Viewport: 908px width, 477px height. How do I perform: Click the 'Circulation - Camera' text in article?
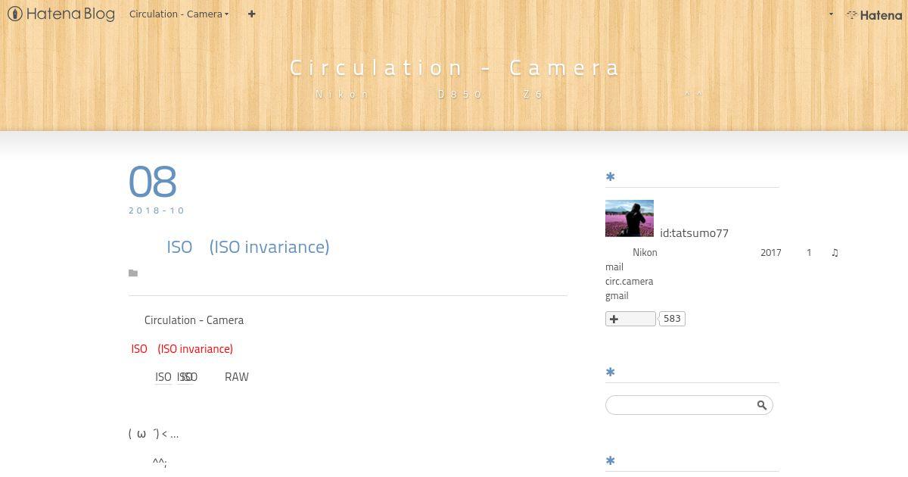(x=194, y=320)
